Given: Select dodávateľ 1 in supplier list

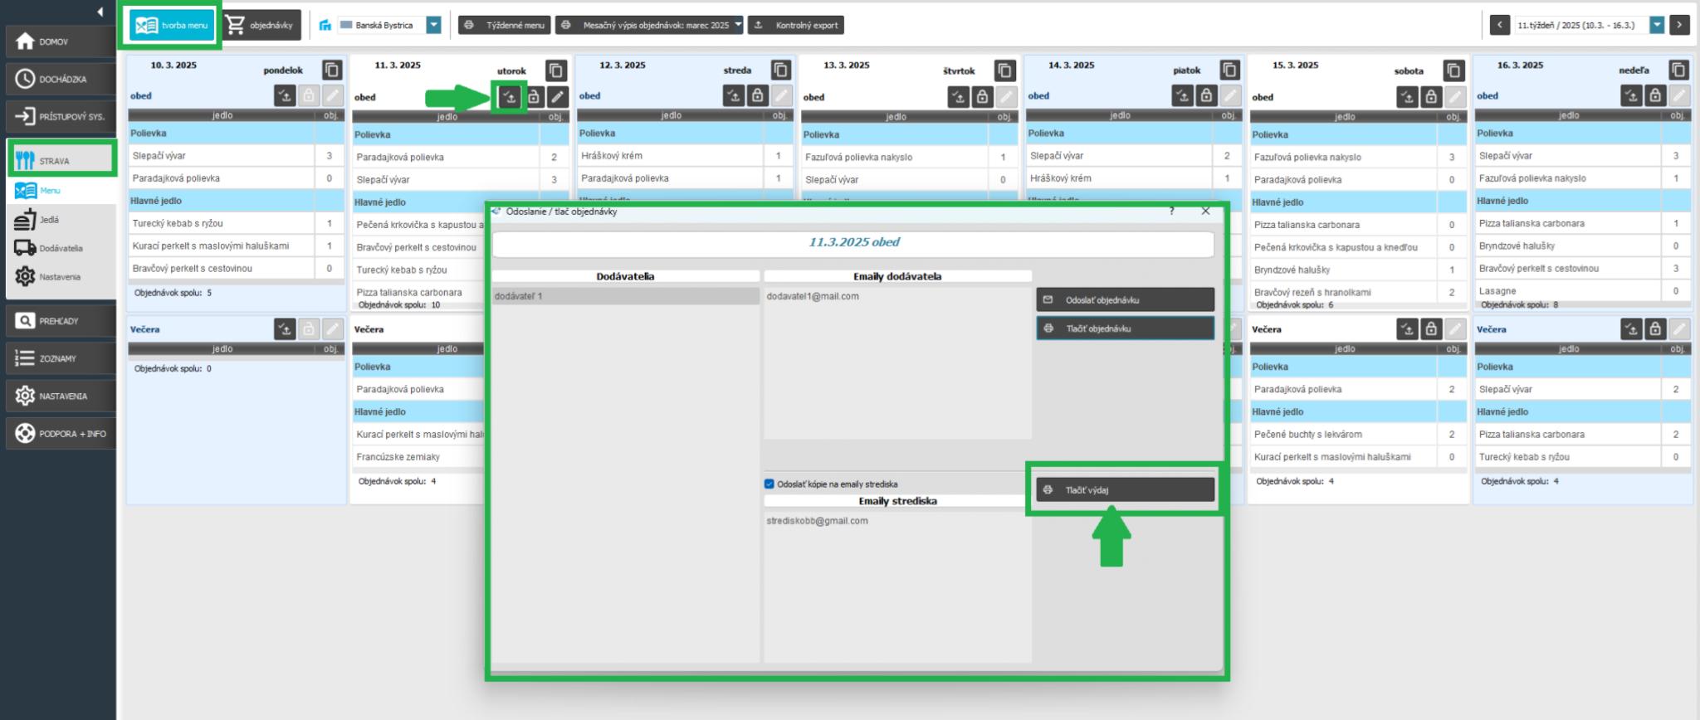Looking at the screenshot, I should (x=625, y=296).
